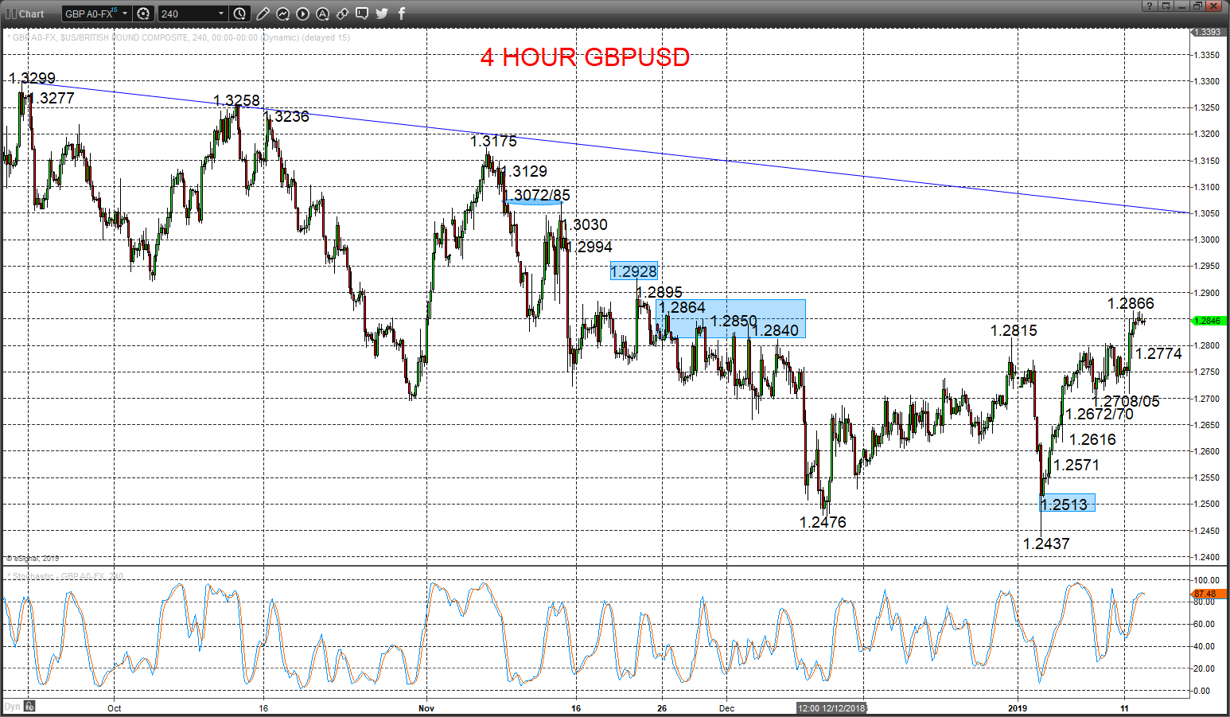Click the help question mark button

coord(1150,6)
